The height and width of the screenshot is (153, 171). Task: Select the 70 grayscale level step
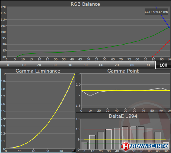(117, 65)
